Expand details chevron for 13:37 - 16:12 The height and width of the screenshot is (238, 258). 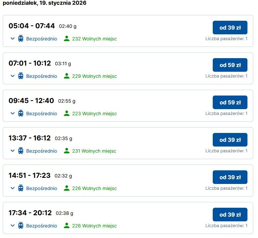click(13, 151)
